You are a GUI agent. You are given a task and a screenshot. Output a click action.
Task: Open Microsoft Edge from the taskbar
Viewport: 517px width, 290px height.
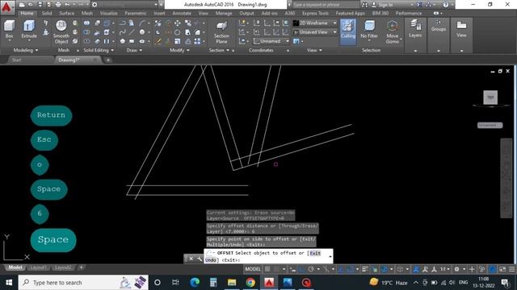[195, 283]
